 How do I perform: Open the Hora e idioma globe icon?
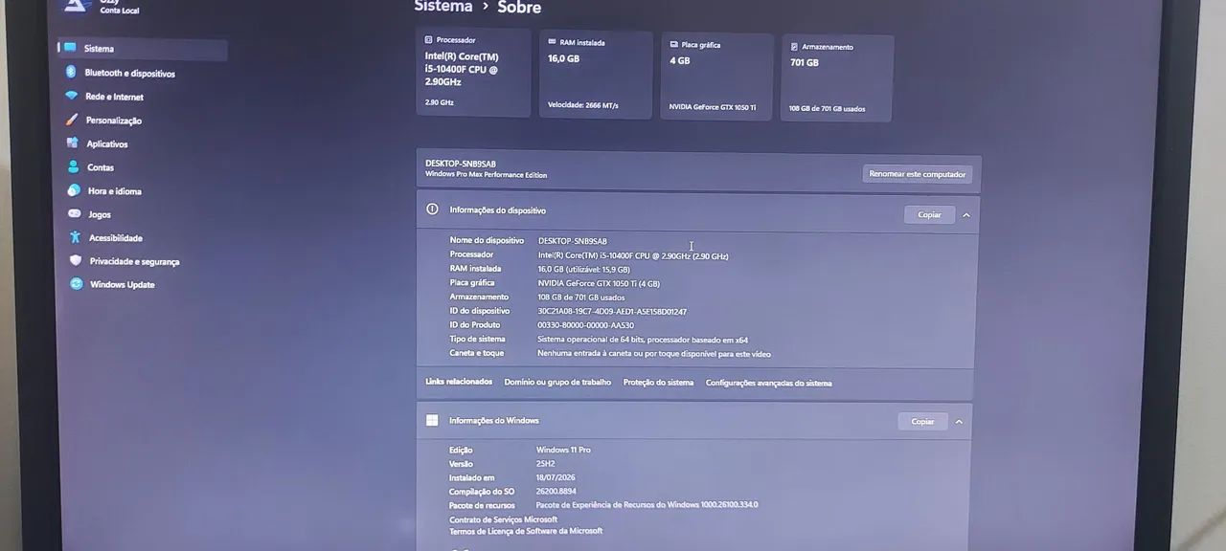[74, 190]
